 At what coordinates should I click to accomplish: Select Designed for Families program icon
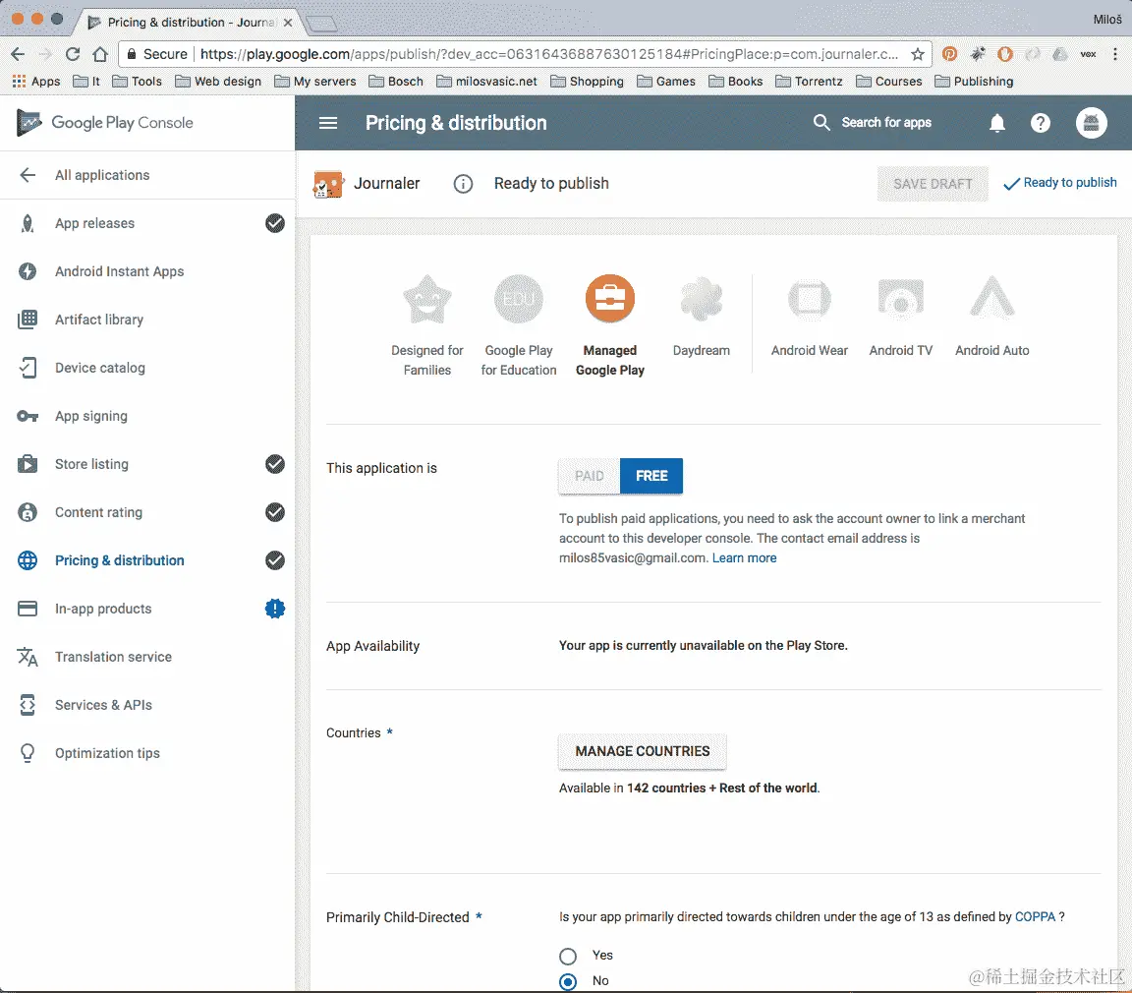click(x=427, y=299)
